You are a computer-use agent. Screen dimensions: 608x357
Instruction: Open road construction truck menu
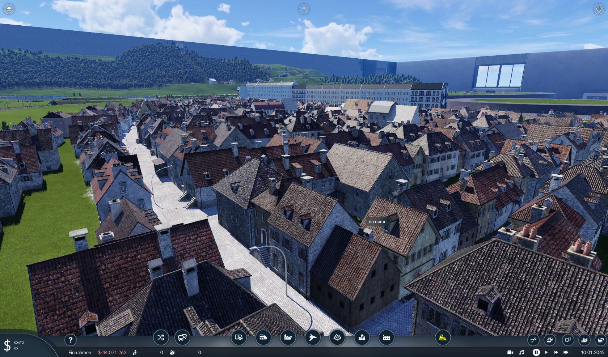point(239,337)
